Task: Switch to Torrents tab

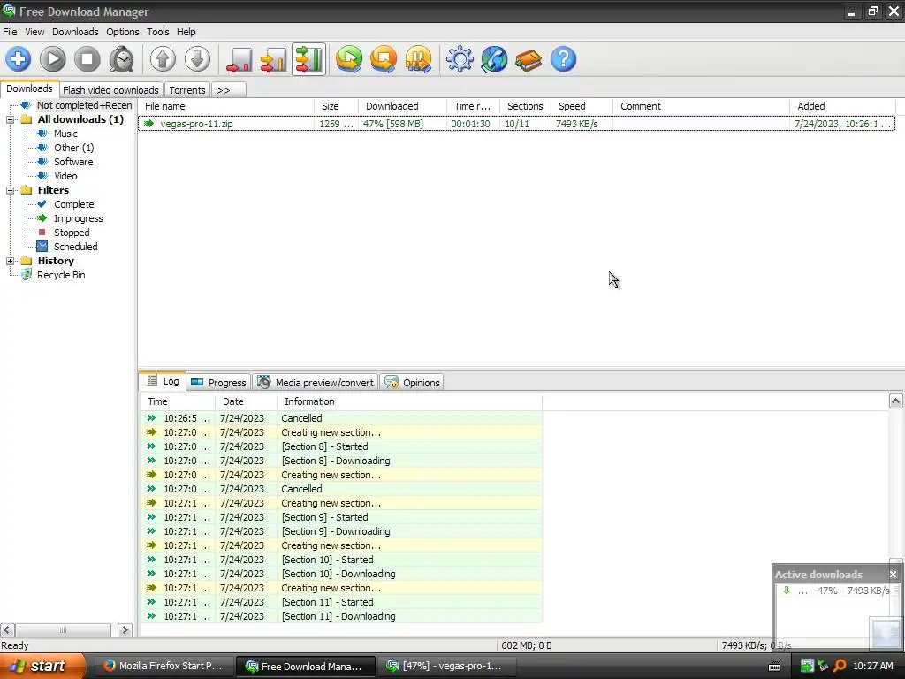Action: point(187,90)
